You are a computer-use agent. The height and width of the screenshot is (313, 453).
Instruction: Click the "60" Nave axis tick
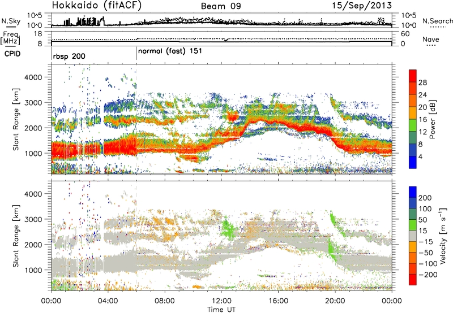(x=405, y=34)
